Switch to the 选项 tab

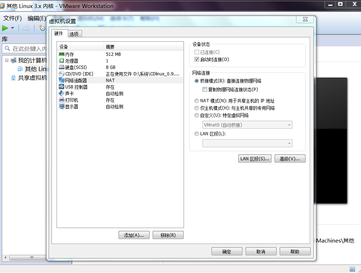pyautogui.click(x=74, y=34)
